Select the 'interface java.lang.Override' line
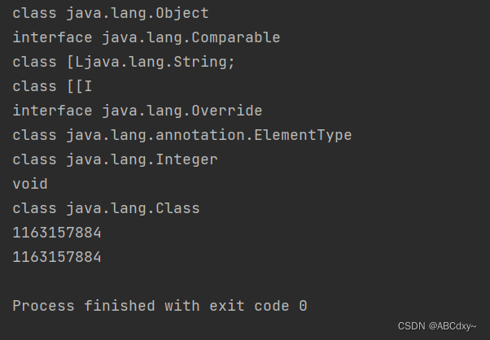Viewport: 490px width, 340px height. 138,111
